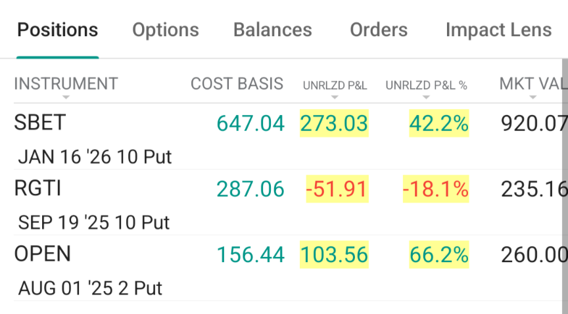
Task: Click the 156.44 cost basis value
Action: pyautogui.click(x=250, y=255)
